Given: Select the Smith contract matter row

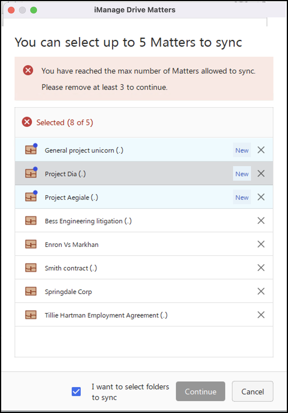Looking at the screenshot, I should (x=140, y=268).
